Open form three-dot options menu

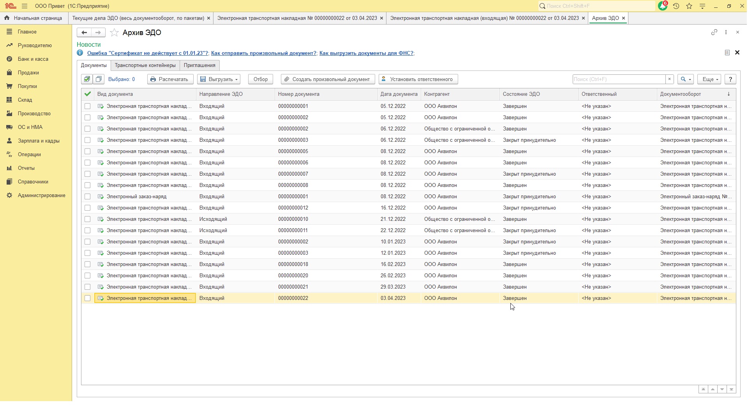(x=726, y=32)
